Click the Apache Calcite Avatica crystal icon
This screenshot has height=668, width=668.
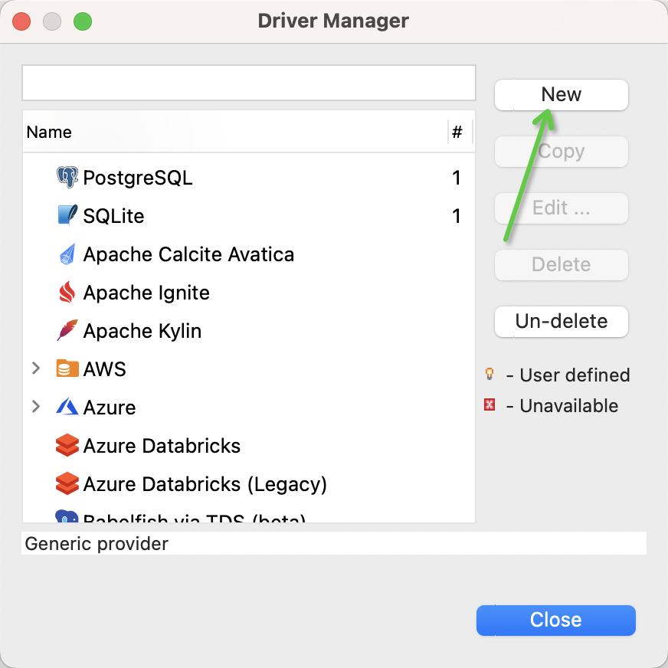click(x=67, y=254)
